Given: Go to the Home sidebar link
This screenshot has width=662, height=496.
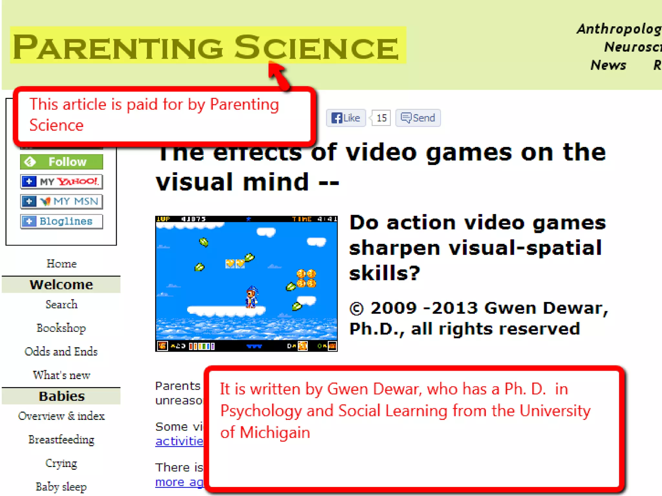Looking at the screenshot, I should [x=61, y=264].
